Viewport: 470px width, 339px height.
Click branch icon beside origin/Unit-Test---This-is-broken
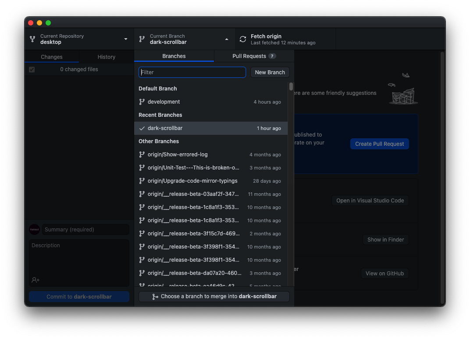pos(142,168)
